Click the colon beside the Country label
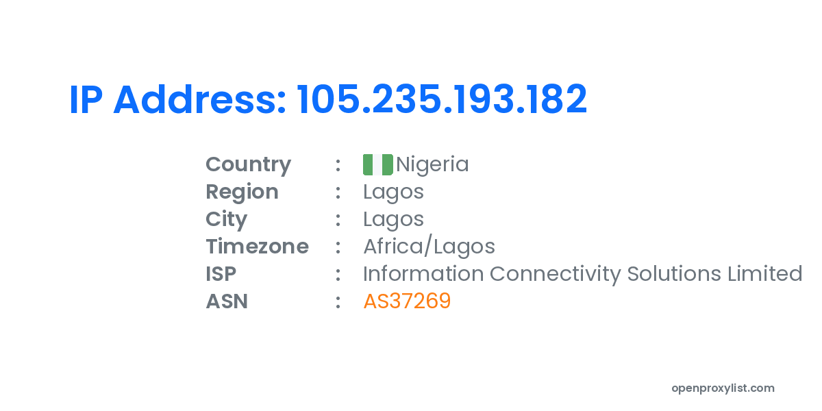 pyautogui.click(x=338, y=165)
